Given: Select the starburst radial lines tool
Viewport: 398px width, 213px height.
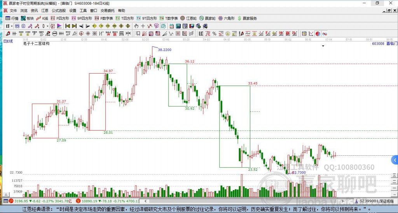Looking at the screenshot, I should tap(88, 34).
